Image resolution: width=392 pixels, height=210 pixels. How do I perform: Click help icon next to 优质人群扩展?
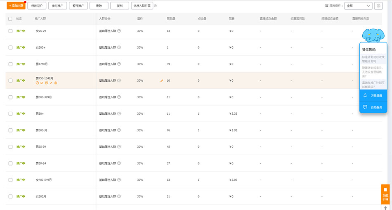coord(155,6)
